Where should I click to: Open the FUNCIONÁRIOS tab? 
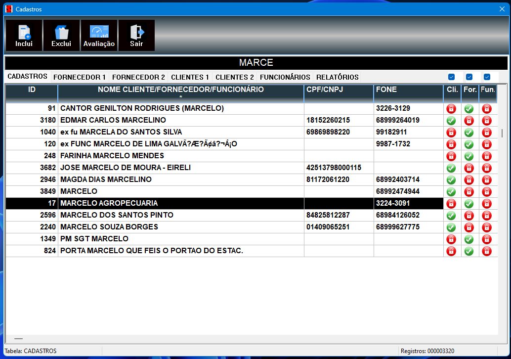[x=285, y=77]
